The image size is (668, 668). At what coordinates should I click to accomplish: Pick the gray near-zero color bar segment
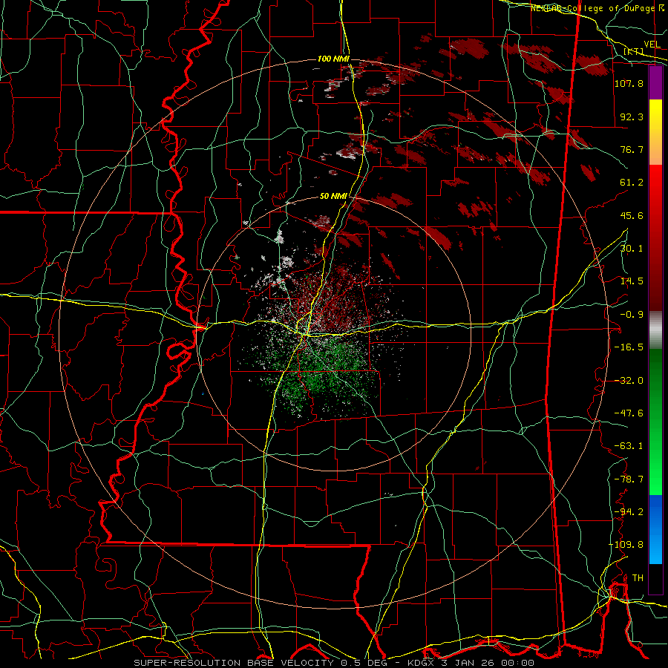pyautogui.click(x=655, y=330)
